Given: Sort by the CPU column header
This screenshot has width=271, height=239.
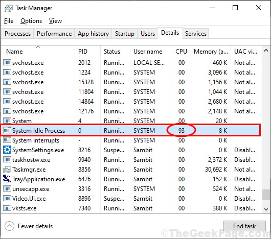Looking at the screenshot, I should click(180, 52).
